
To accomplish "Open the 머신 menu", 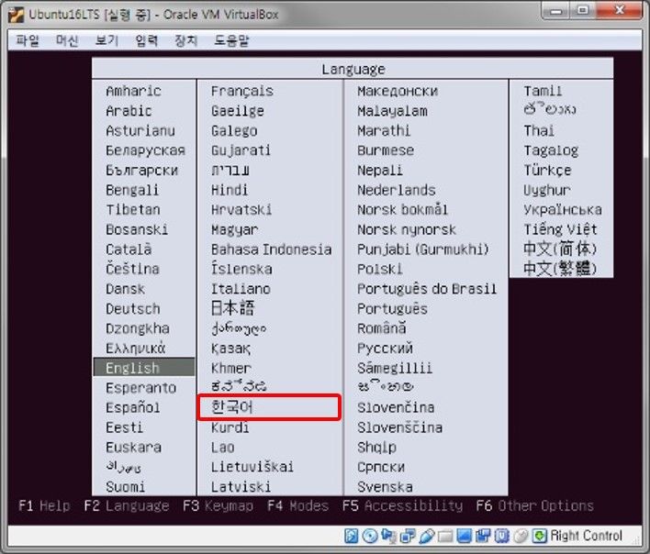I will pyautogui.click(x=67, y=40).
